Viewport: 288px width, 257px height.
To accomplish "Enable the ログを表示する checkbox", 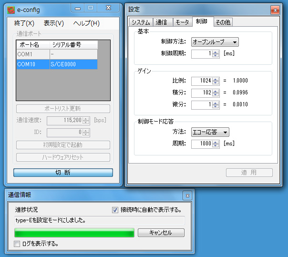I will 17,244.
